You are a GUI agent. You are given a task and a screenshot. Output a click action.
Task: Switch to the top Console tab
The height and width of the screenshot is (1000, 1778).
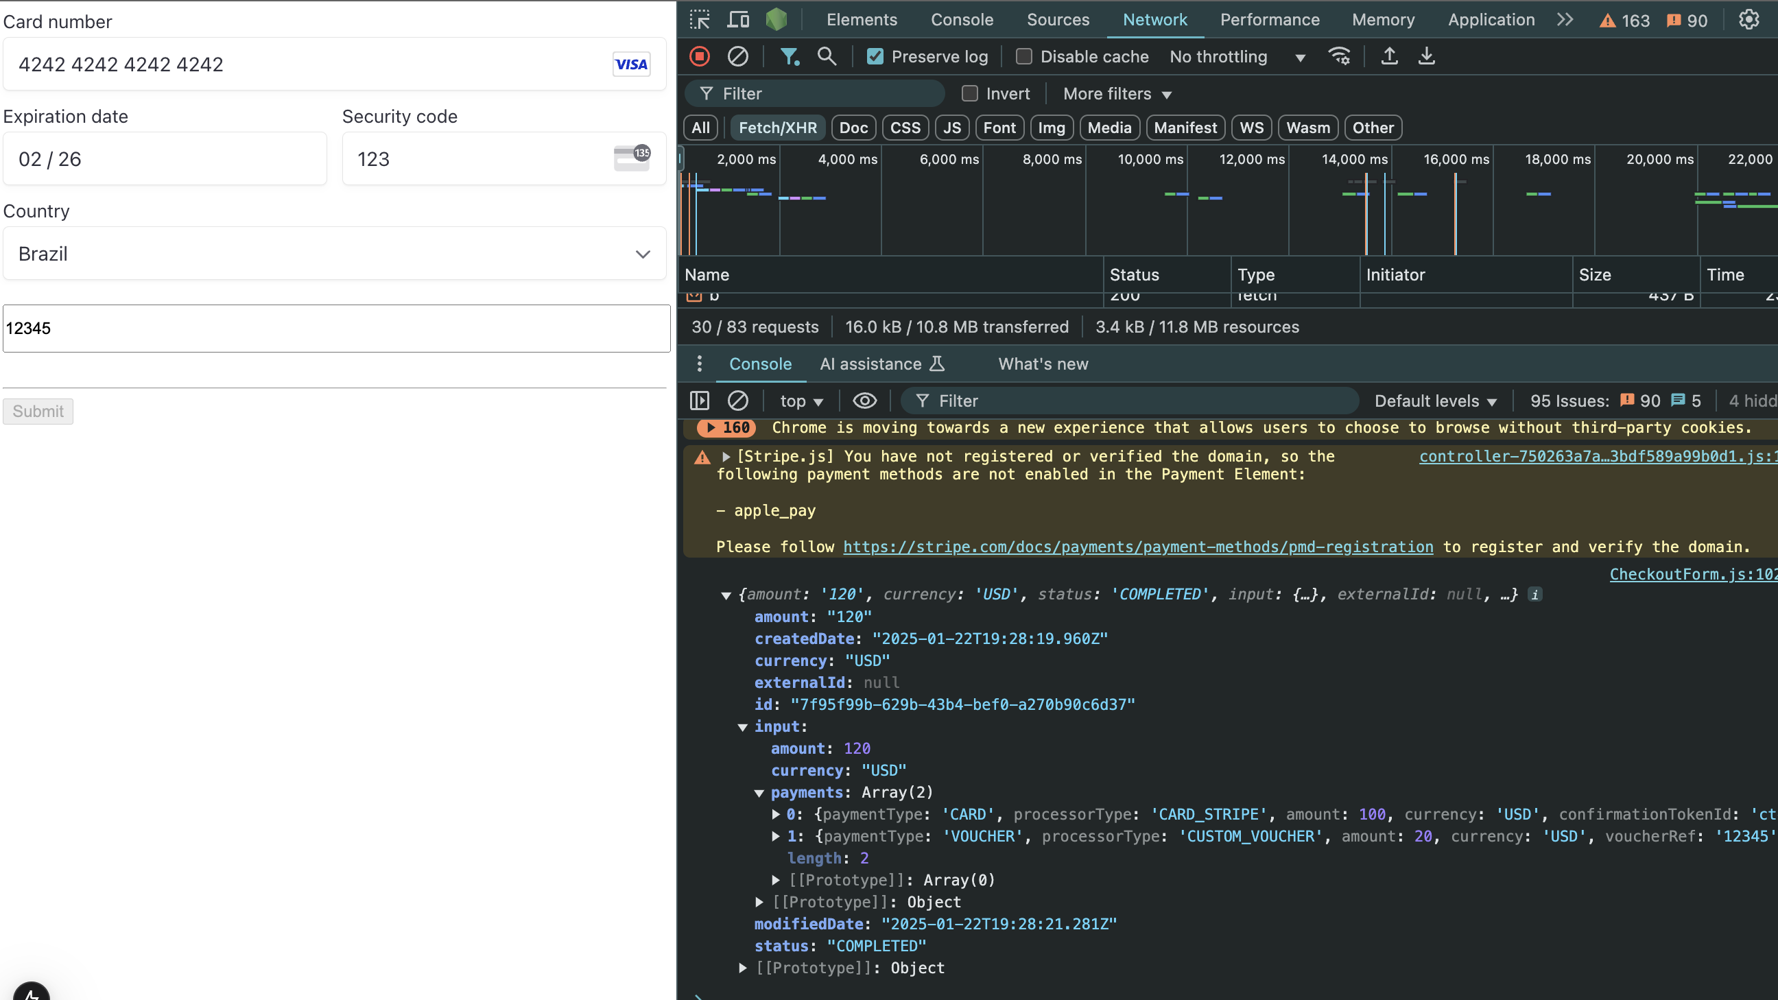[x=962, y=20]
